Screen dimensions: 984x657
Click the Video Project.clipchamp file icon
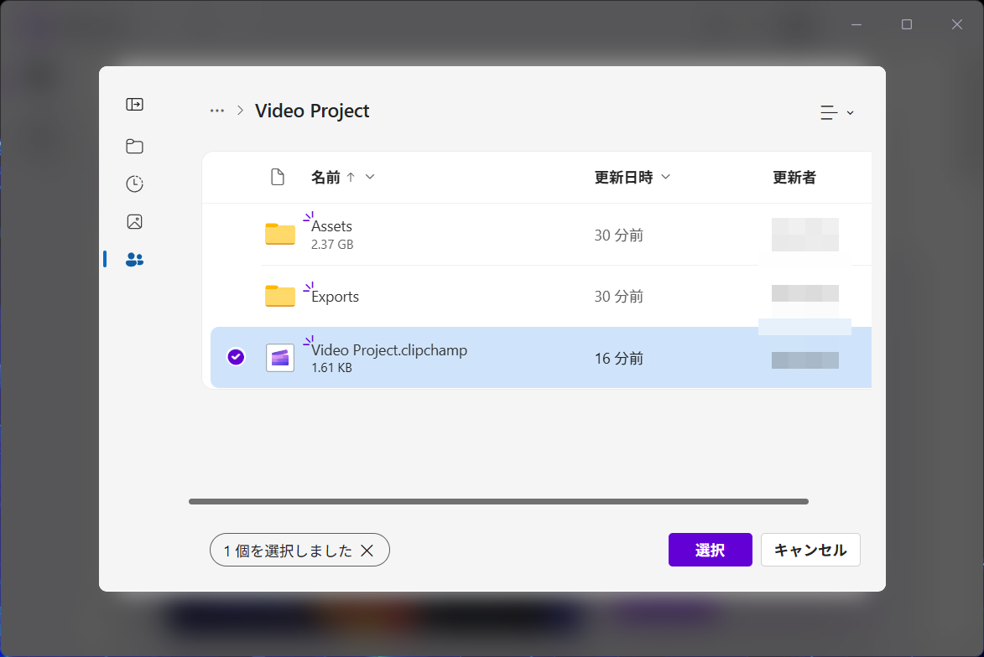280,358
